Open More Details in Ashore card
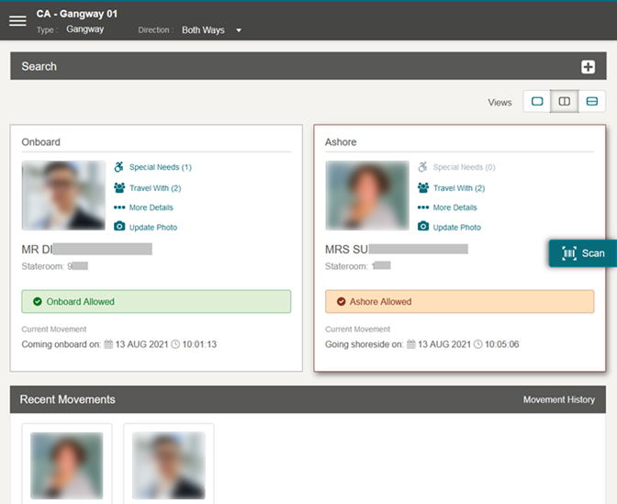 pyautogui.click(x=454, y=207)
